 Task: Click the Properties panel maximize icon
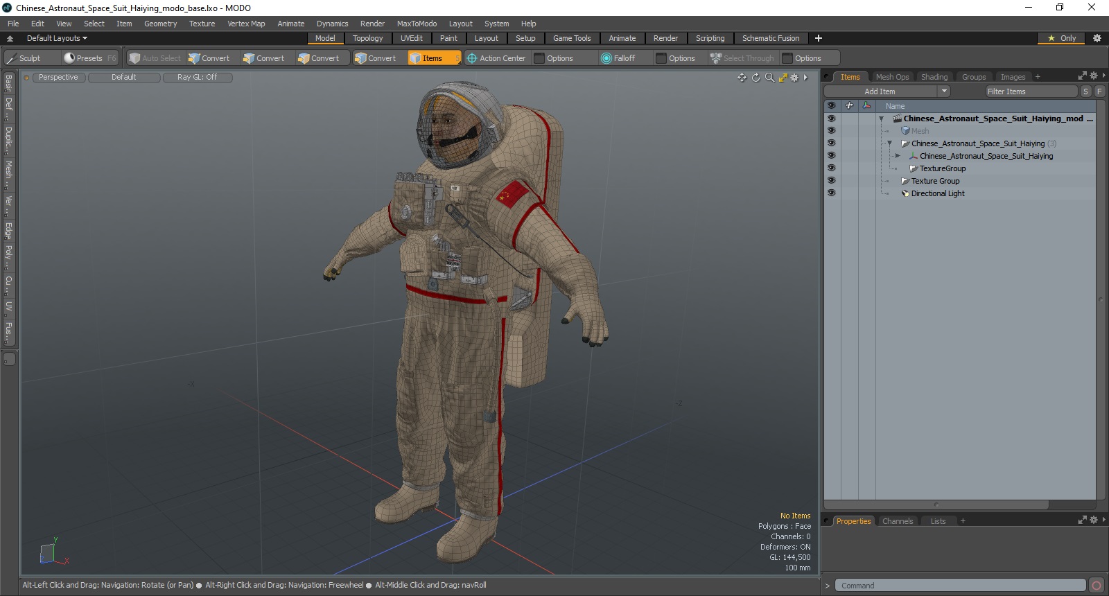click(1082, 520)
